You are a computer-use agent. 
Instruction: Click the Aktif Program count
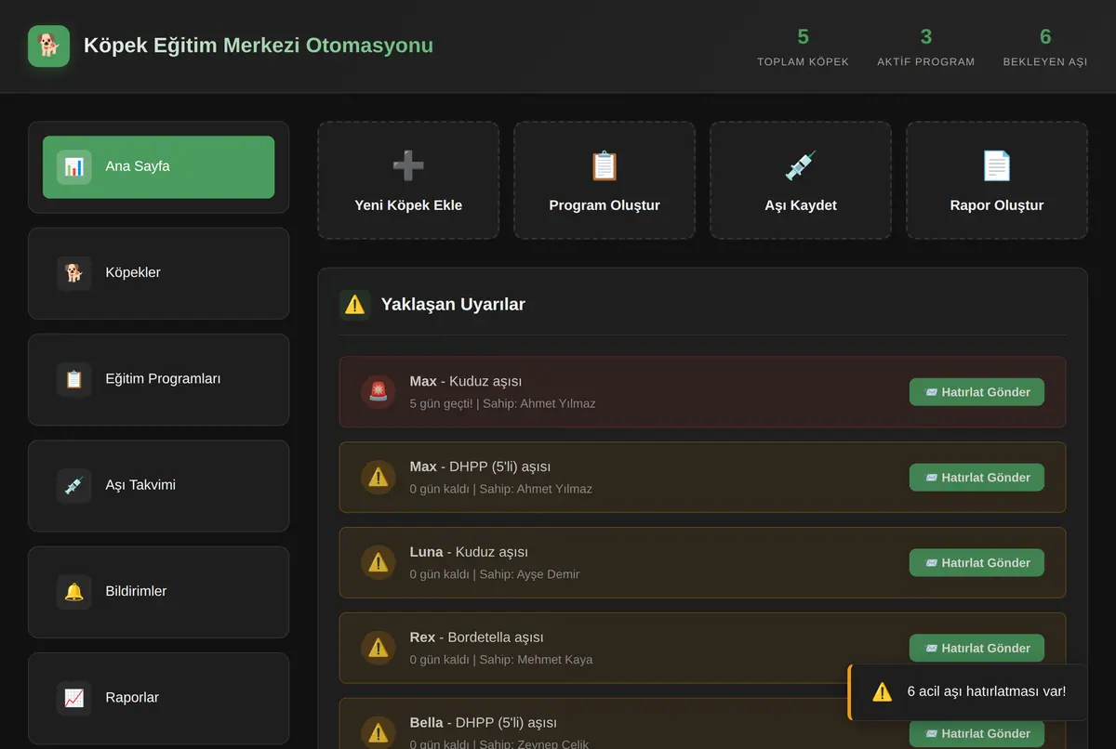pyautogui.click(x=926, y=37)
